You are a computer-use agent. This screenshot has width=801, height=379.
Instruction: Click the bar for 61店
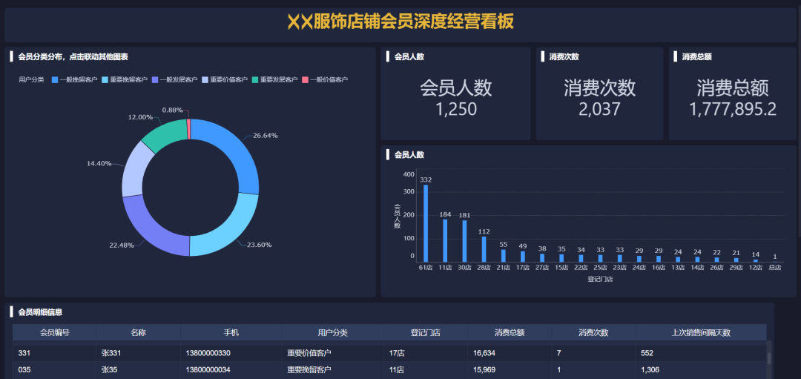(x=426, y=223)
